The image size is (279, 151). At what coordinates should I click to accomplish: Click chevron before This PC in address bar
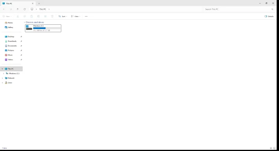coord(36,9)
